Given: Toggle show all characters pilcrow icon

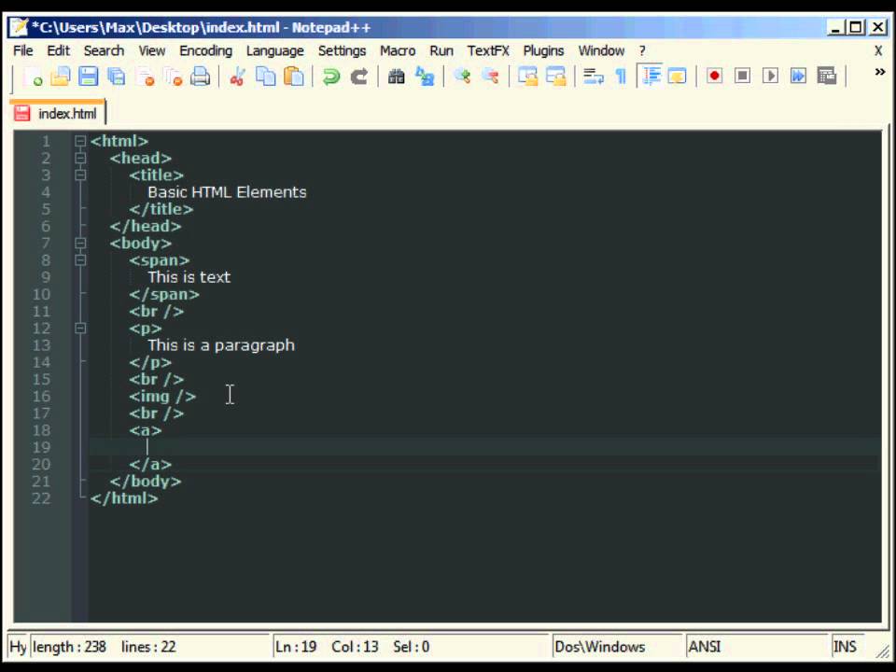Looking at the screenshot, I should tap(621, 77).
